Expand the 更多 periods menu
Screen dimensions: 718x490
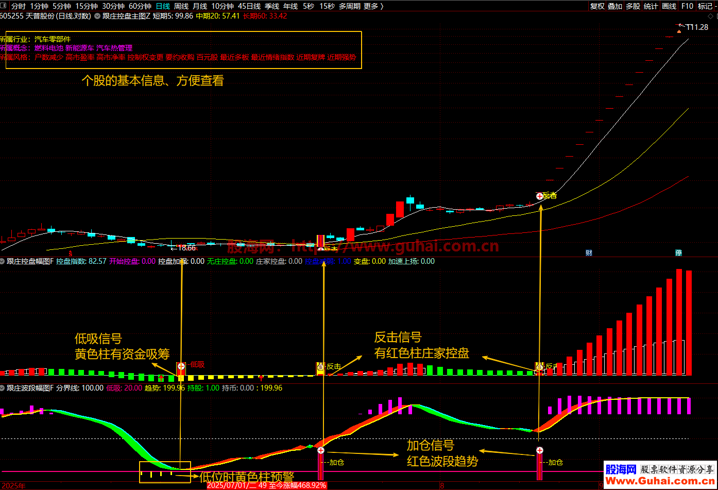tap(373, 6)
